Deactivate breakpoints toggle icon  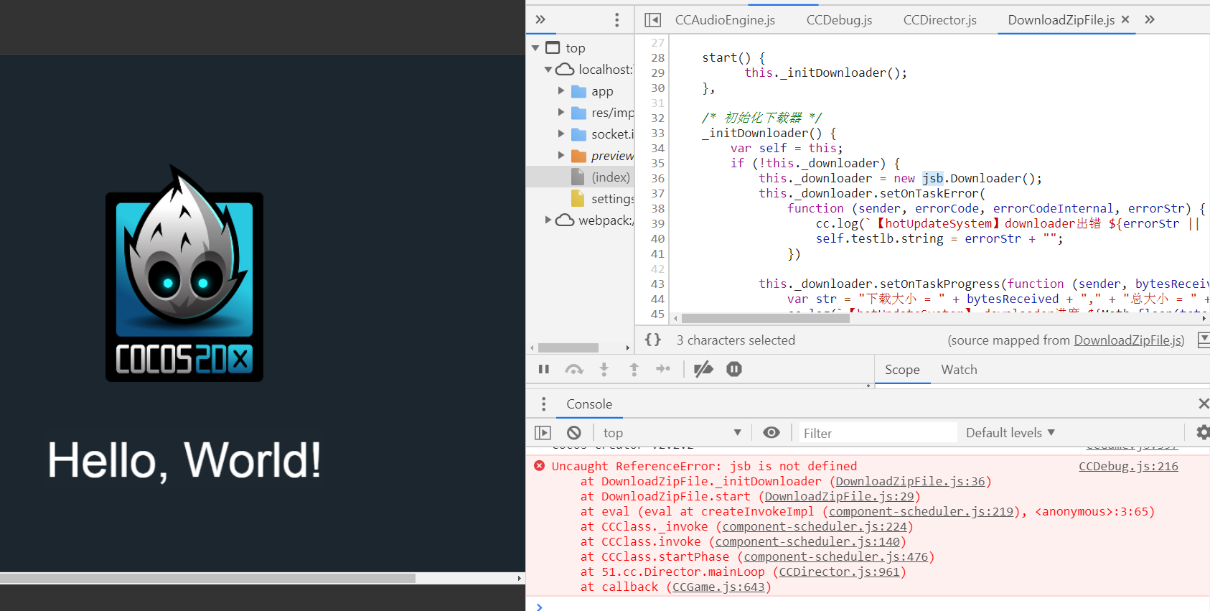point(703,369)
